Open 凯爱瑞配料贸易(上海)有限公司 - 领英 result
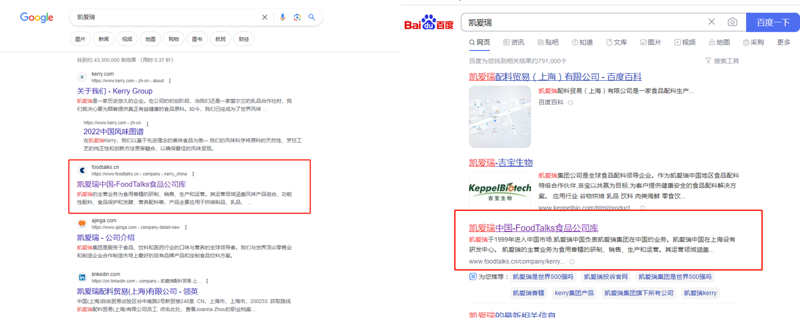 point(137,291)
